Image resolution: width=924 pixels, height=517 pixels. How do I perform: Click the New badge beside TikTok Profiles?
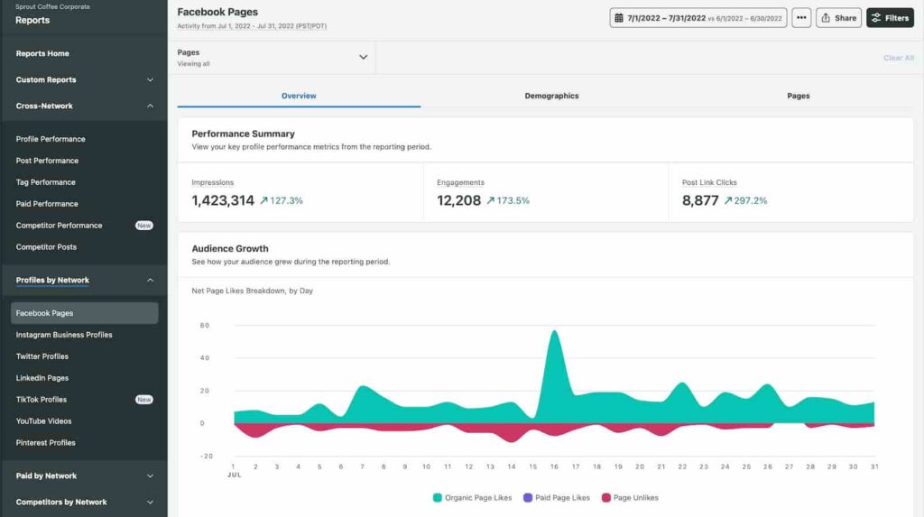143,399
